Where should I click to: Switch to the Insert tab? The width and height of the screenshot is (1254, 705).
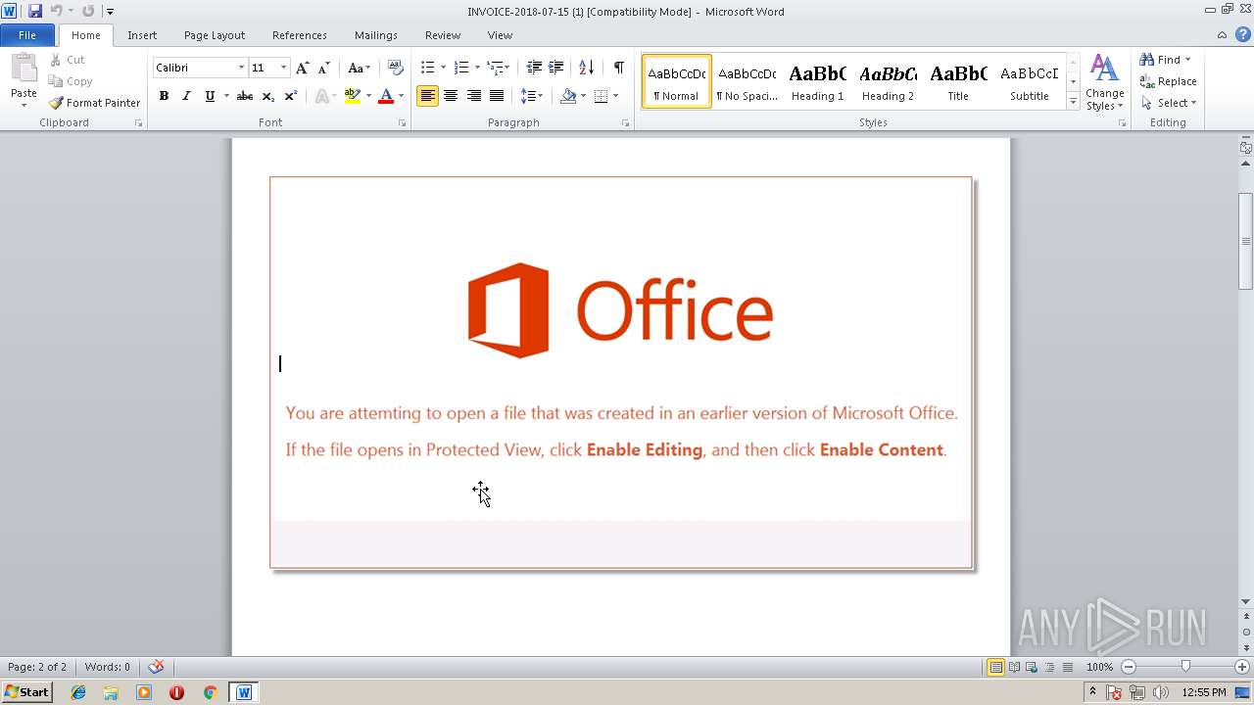tap(142, 35)
